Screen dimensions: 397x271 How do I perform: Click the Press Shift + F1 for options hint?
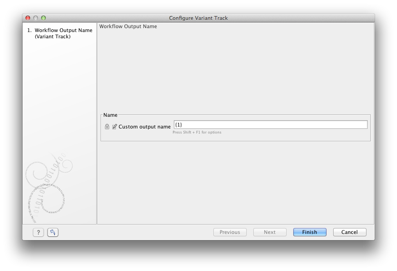tap(197, 132)
